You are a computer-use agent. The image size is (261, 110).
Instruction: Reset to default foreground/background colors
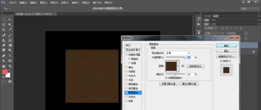(x=3, y=77)
